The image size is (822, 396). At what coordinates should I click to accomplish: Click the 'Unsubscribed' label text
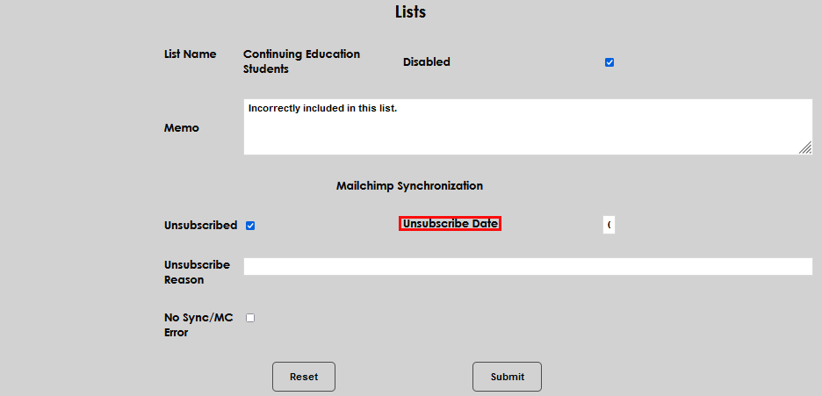pyautogui.click(x=200, y=226)
